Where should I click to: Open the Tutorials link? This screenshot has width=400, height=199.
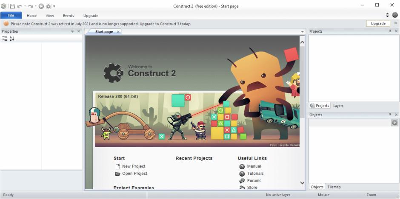point(255,173)
